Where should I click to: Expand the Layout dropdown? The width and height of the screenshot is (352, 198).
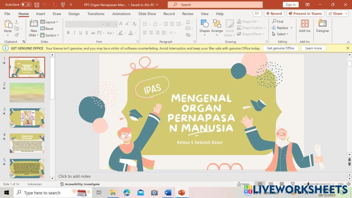(x=49, y=22)
